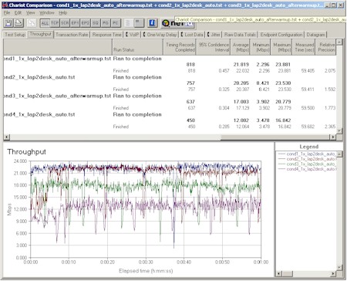The height and width of the screenshot is (281, 347).
Task: Select the cond2_1x_lap2desk_auto.tst row
Action: pos(170,77)
